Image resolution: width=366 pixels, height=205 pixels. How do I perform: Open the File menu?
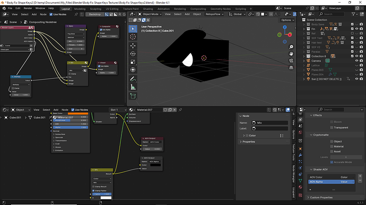tap(10, 8)
